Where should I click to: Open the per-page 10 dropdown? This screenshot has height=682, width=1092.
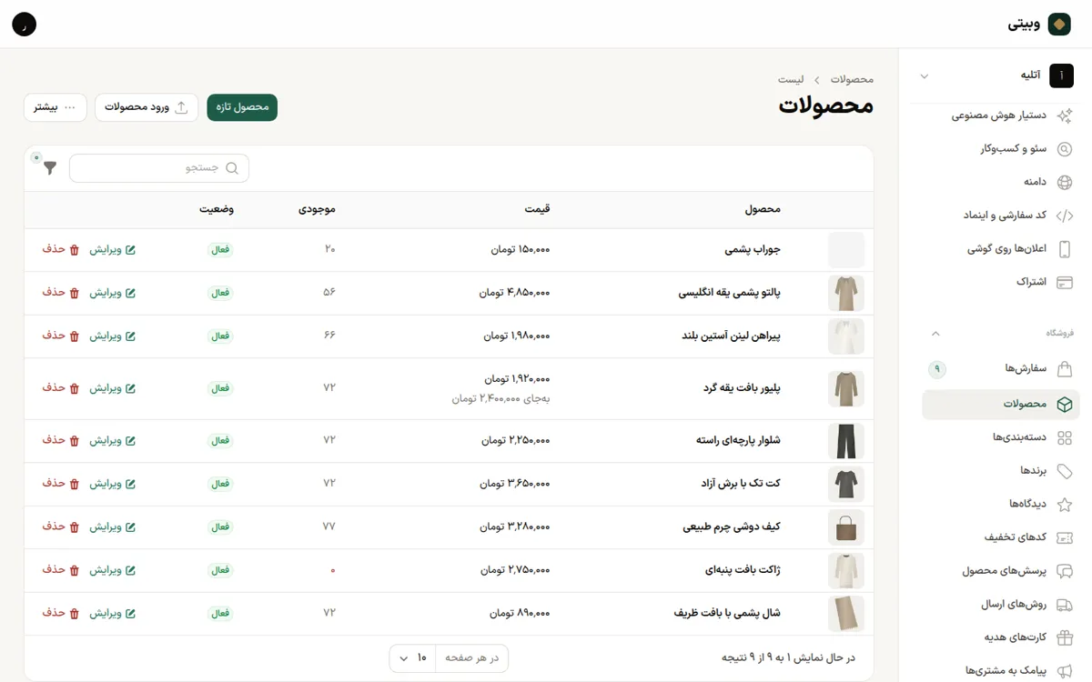coord(413,658)
